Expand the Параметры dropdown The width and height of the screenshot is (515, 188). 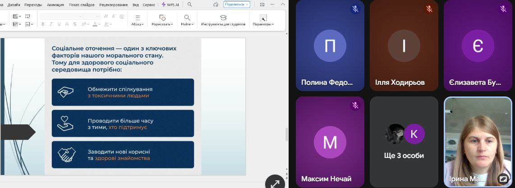(x=263, y=24)
